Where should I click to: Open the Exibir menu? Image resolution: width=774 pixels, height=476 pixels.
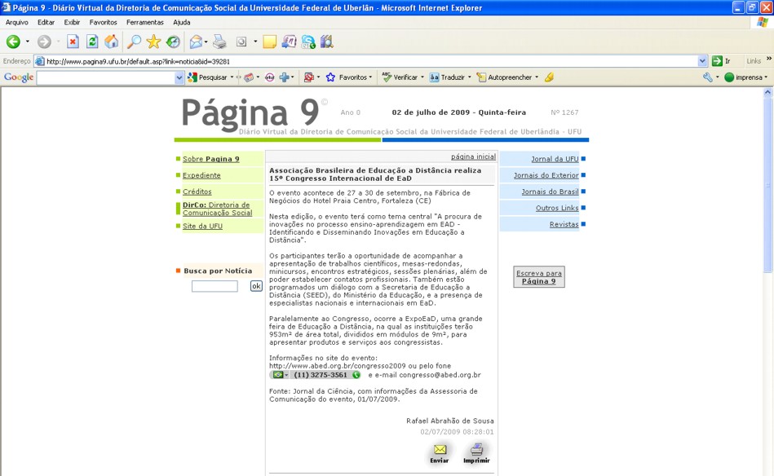click(x=72, y=22)
